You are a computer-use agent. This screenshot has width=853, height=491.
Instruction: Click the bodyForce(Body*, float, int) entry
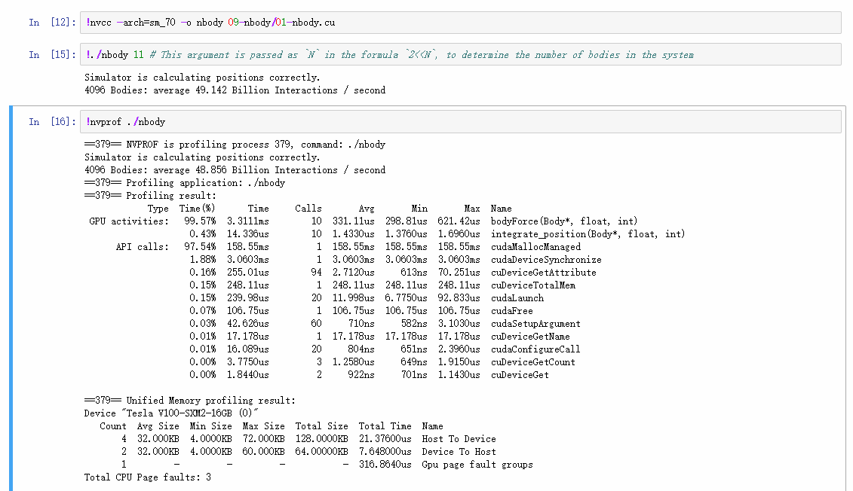click(563, 221)
